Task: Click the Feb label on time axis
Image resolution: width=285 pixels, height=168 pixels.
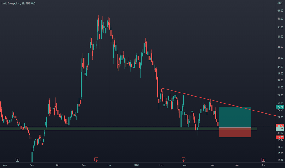Action: pos(161,165)
